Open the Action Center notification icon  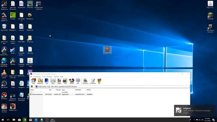point(214,120)
